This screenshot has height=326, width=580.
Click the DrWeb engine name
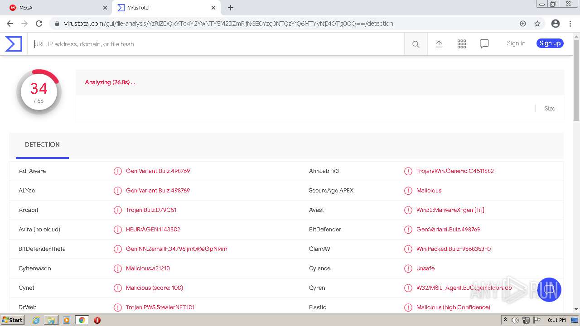tap(28, 307)
